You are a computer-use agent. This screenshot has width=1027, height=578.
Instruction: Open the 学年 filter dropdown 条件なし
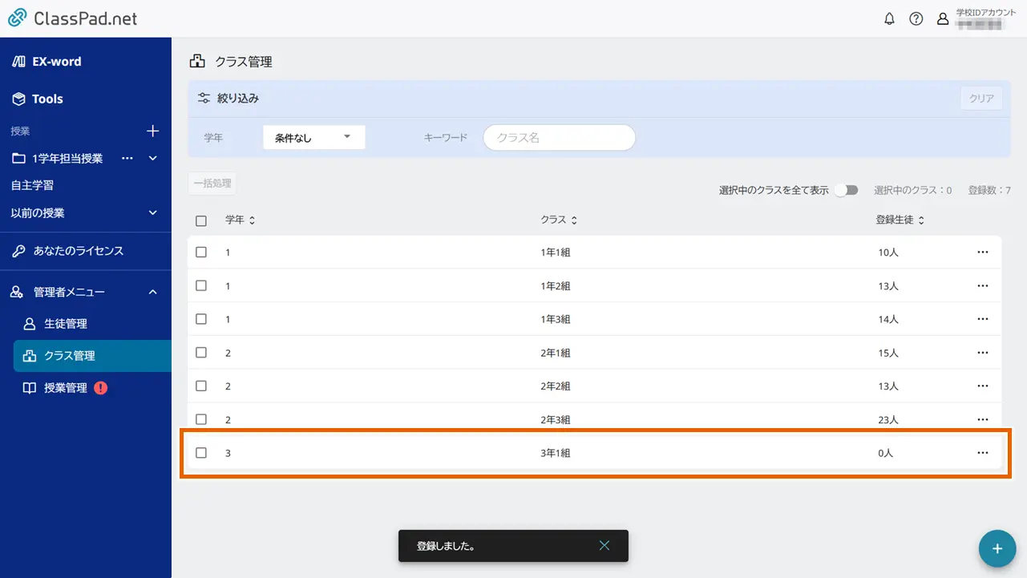pyautogui.click(x=313, y=138)
